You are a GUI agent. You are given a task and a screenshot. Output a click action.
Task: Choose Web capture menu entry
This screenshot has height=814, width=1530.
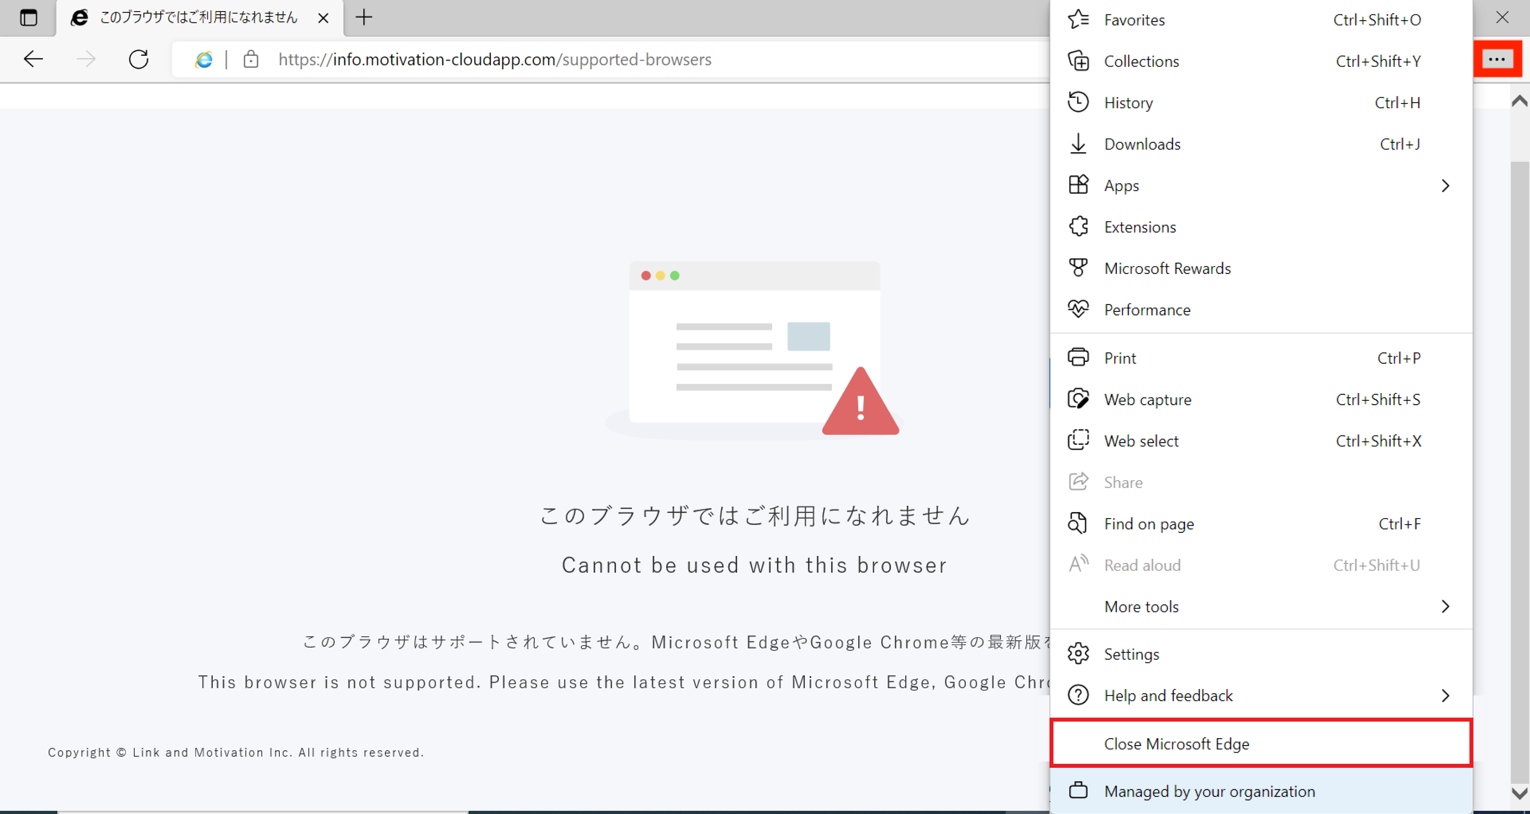pyautogui.click(x=1147, y=399)
